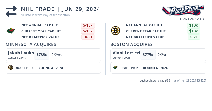Click the Boston Bruins team logo in the summary
Viewport: 212px width, 111px height.
(115, 31)
